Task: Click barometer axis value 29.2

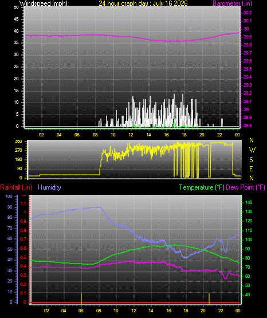Action: pyautogui.click(x=248, y=93)
